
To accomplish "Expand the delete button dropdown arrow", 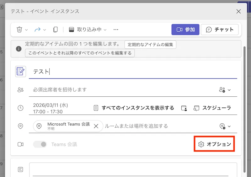I will (27, 30).
